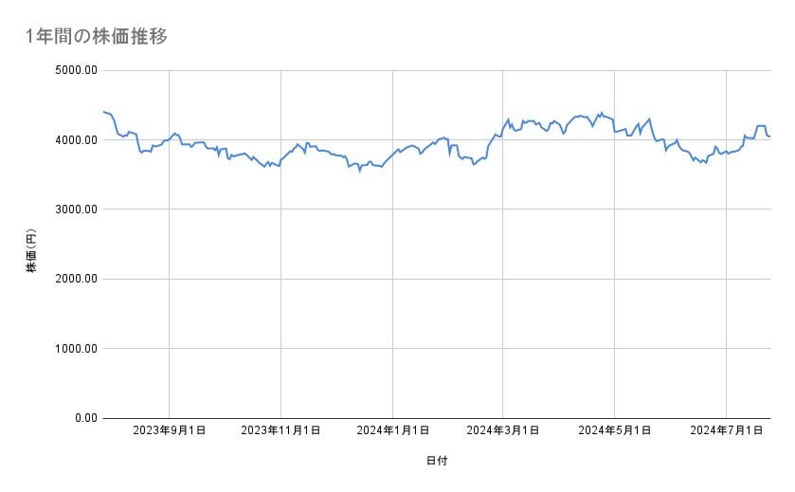Click the blue line above 2024年5月1日

(615, 132)
